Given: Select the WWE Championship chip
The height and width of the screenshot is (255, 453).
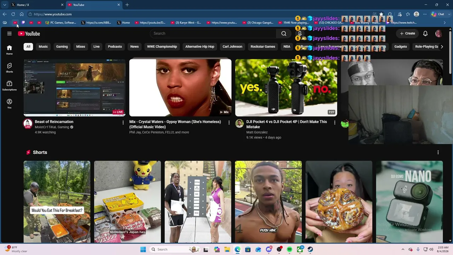Looking at the screenshot, I should point(162,46).
